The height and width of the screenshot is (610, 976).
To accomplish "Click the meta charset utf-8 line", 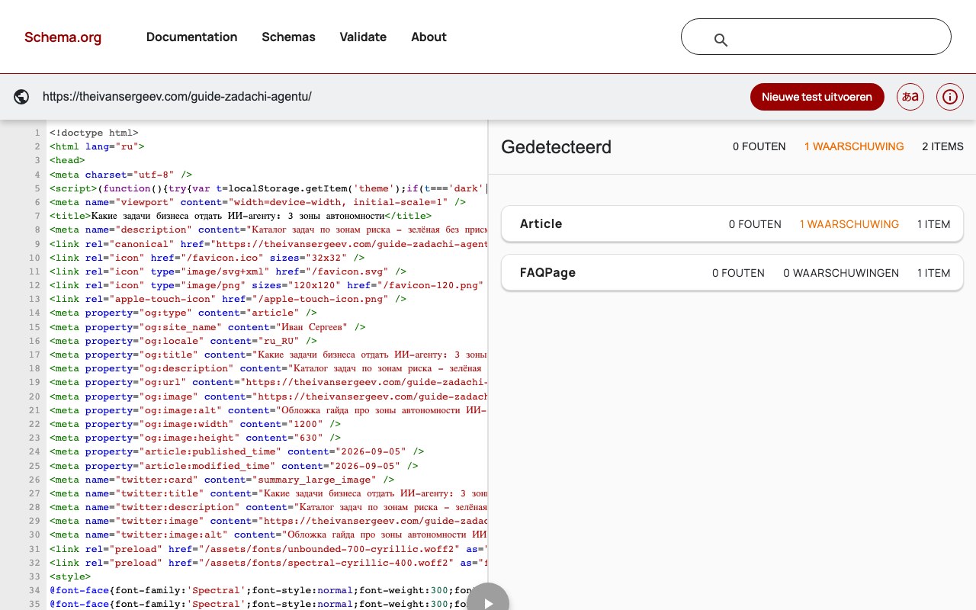I will (120, 175).
